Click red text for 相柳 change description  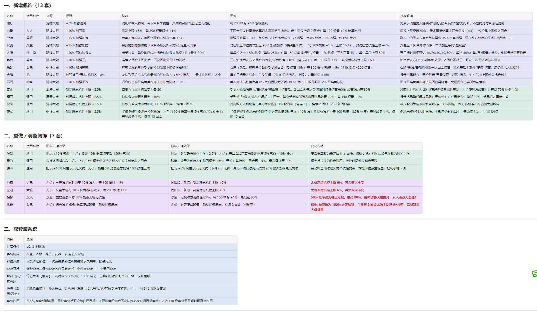pyautogui.click(x=363, y=197)
